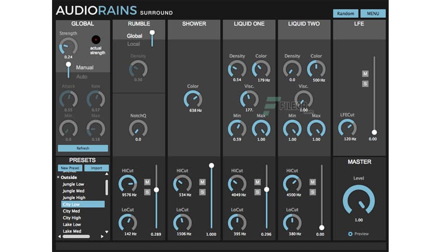Select the Lake Low preset
Viewport: 435px width, 252px height.
72,224
